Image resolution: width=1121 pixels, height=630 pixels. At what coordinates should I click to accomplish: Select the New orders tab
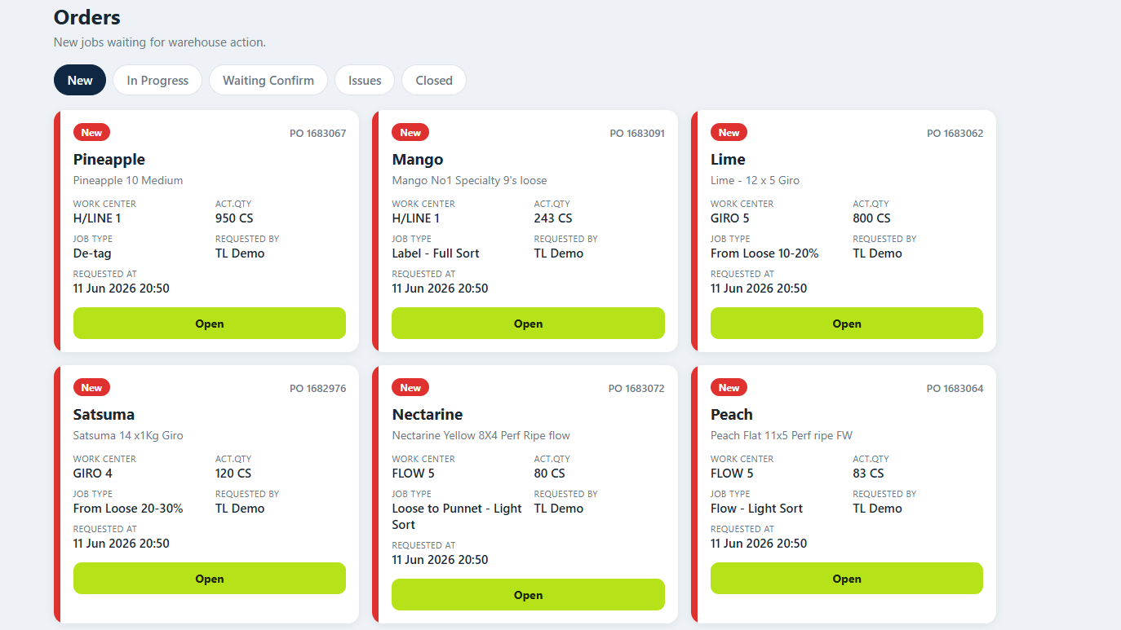[x=80, y=80]
